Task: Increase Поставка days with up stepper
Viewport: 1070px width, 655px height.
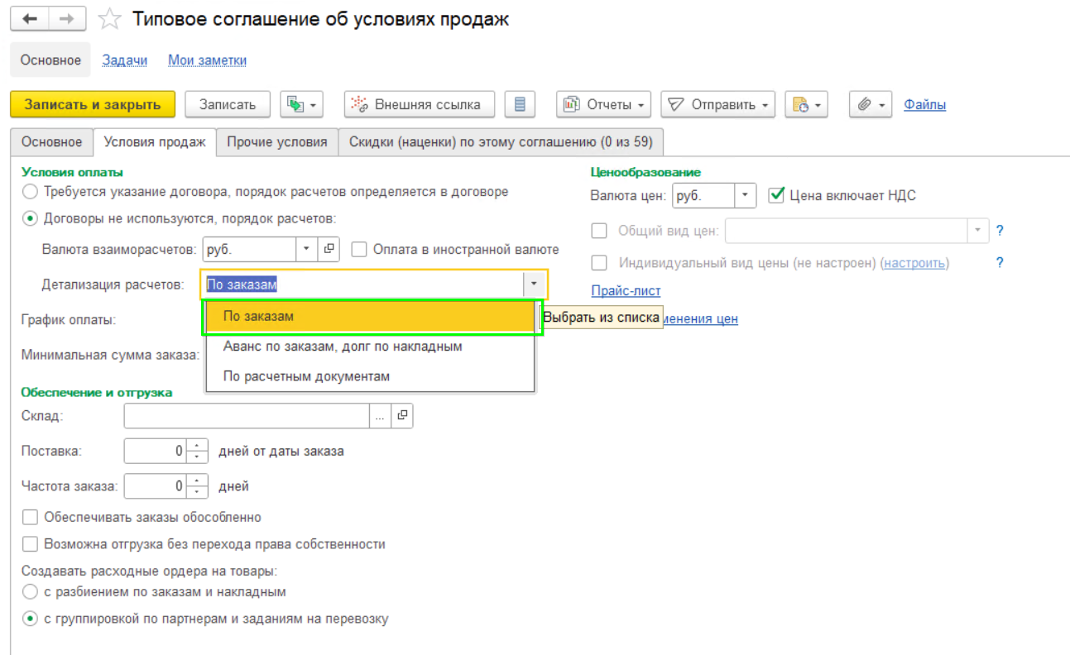Action: [197, 446]
